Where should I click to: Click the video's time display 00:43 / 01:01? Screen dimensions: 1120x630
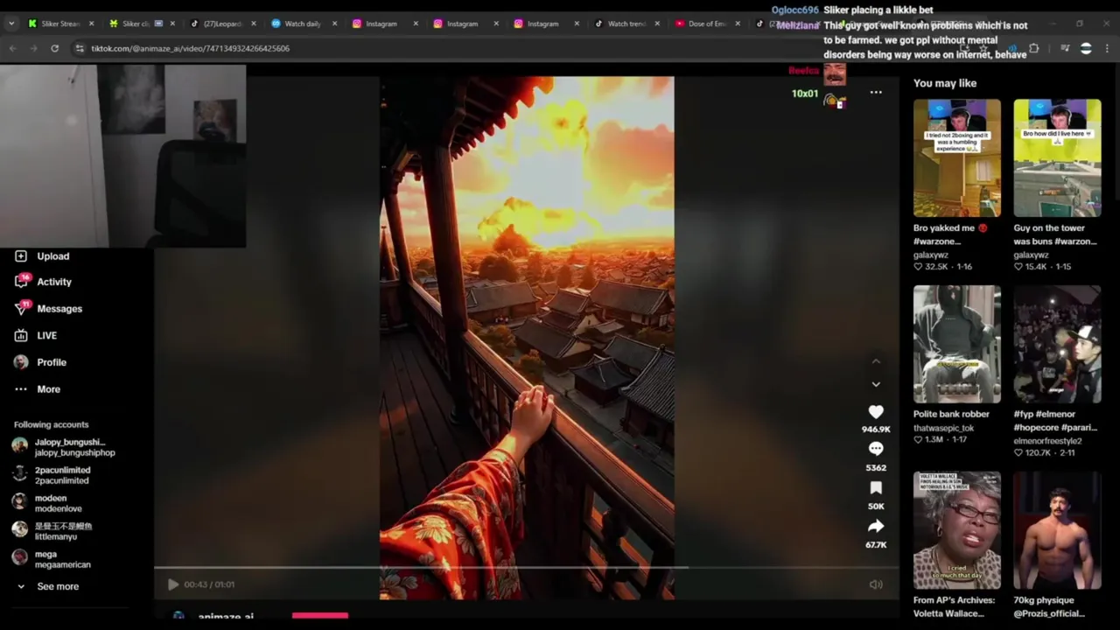pos(209,584)
